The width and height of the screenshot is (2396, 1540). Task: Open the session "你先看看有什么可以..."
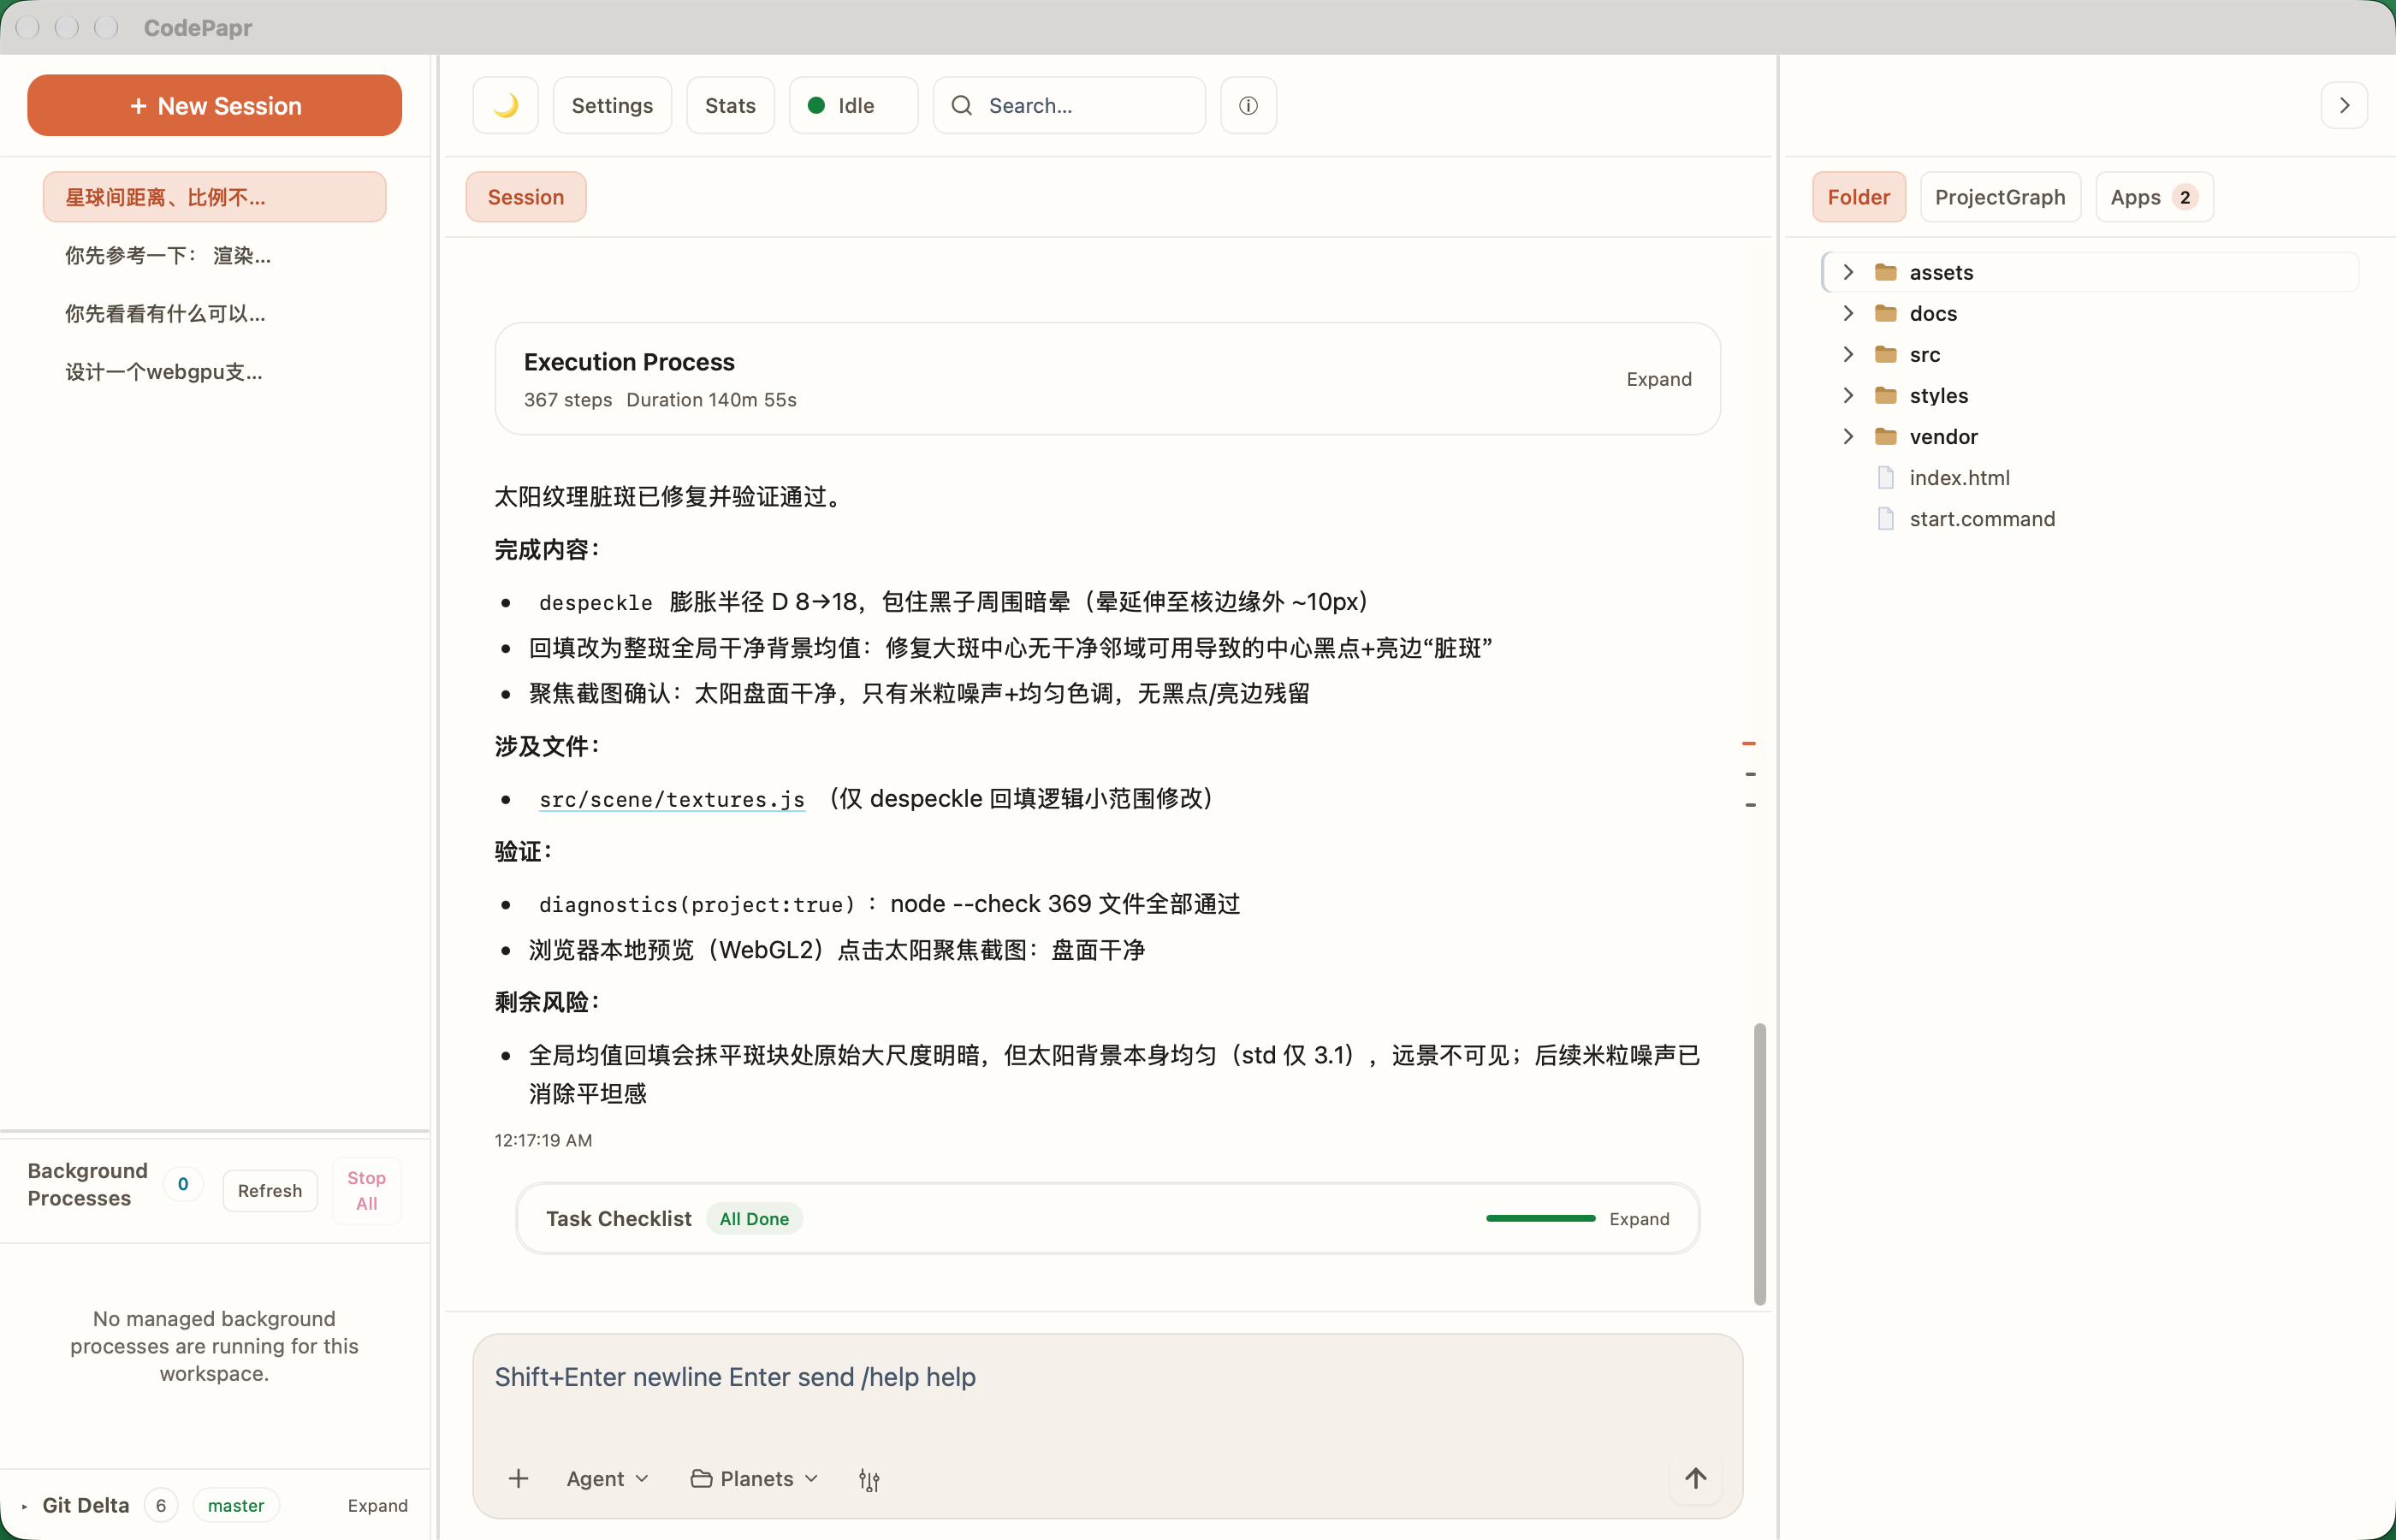[214, 313]
